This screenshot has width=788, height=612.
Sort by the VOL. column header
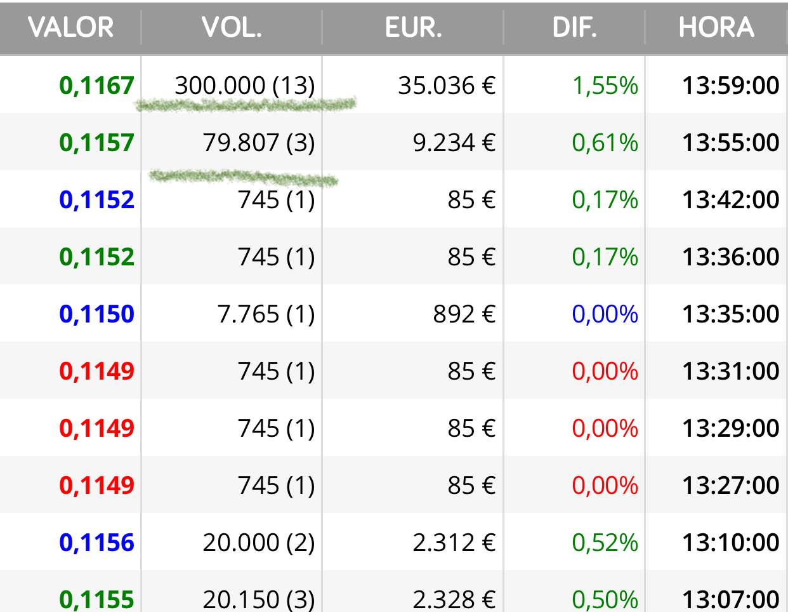(x=232, y=27)
